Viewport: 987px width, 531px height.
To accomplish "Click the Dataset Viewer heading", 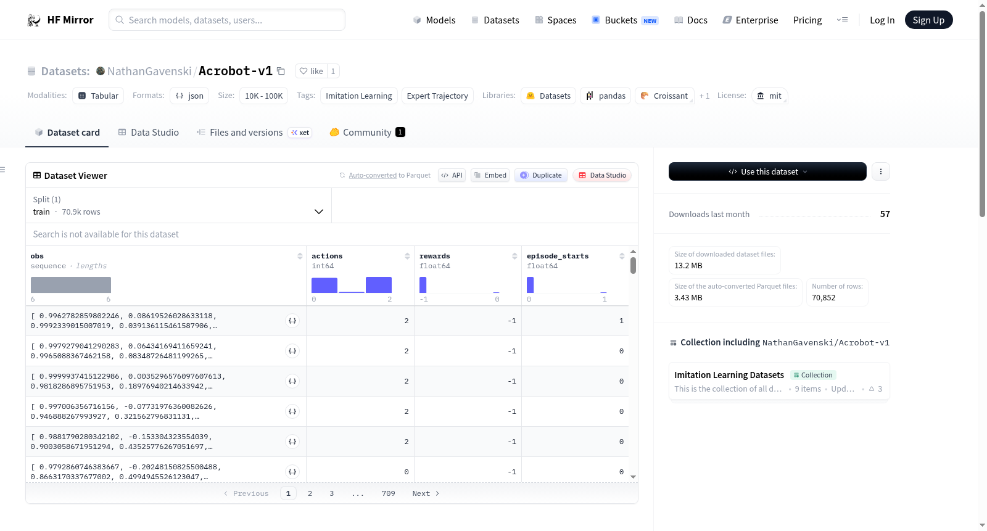I will tap(76, 176).
